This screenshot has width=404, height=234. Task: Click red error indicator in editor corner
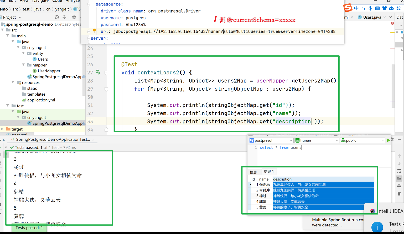click(392, 23)
